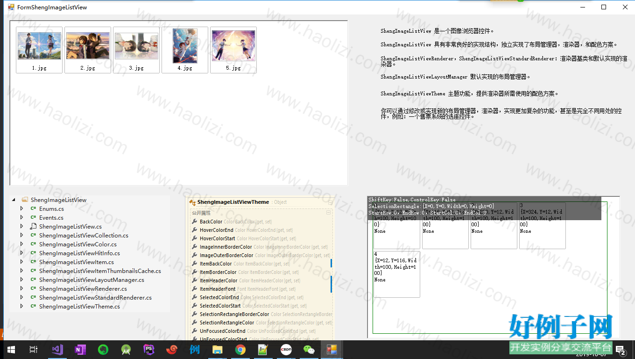
Task: Click debug item 4 box at Y=116
Action: [x=397, y=274]
